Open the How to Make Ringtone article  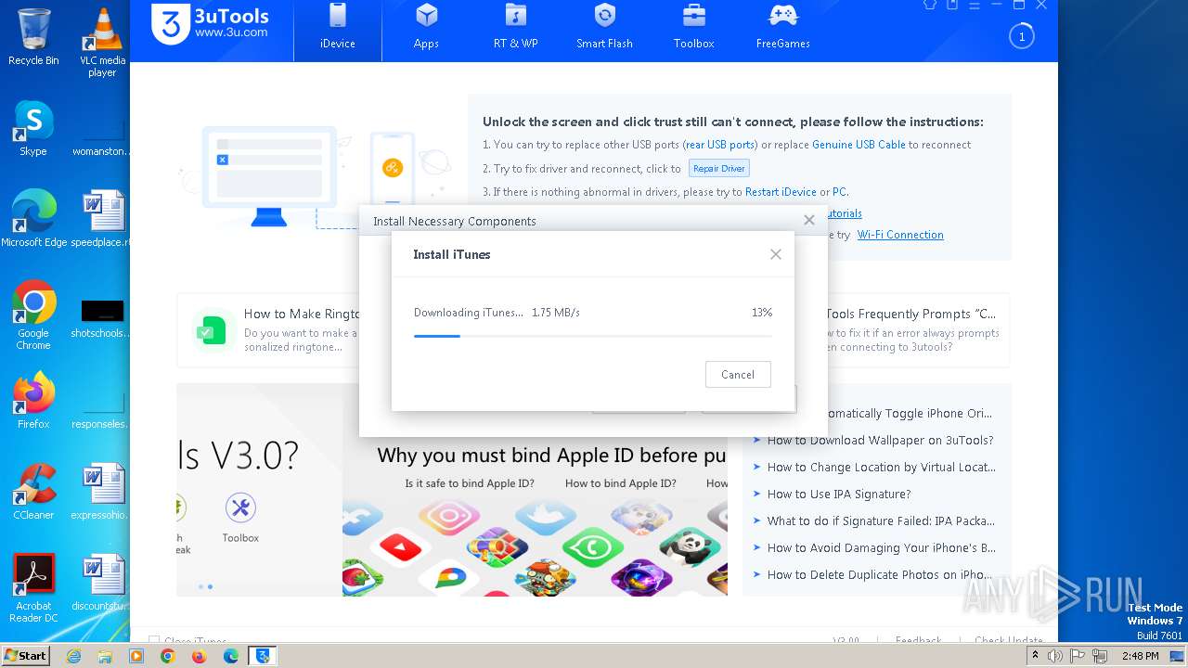(x=302, y=314)
